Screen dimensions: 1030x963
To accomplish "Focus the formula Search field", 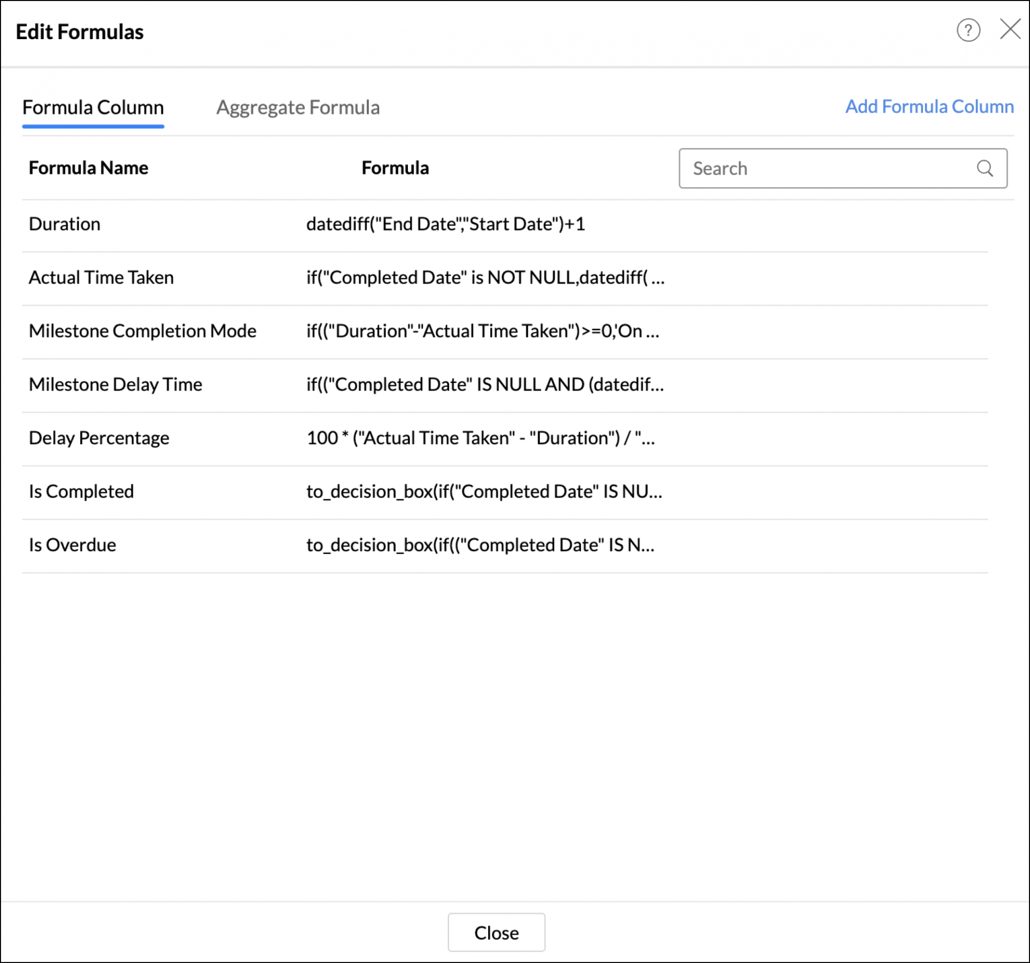I will tap(829, 168).
